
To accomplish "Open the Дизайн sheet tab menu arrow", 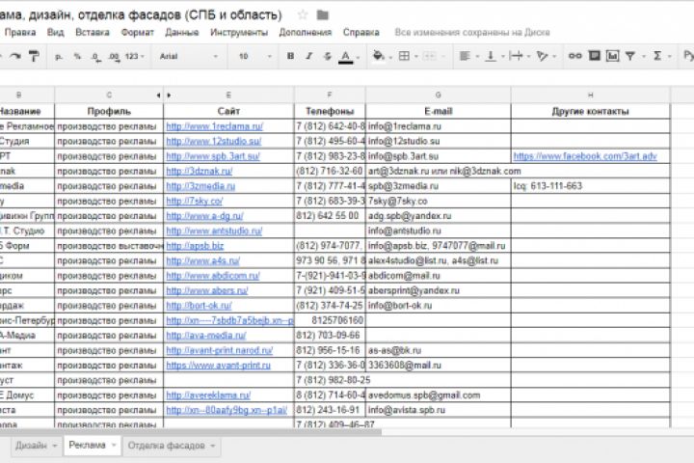I will [54, 446].
